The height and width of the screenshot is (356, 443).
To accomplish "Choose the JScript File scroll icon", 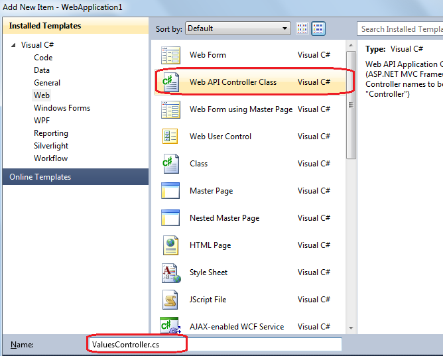I will pos(170,300).
